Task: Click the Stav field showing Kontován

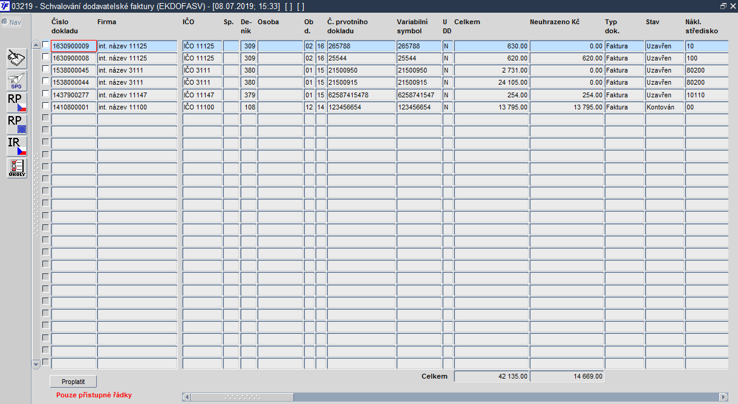Action: (664, 107)
